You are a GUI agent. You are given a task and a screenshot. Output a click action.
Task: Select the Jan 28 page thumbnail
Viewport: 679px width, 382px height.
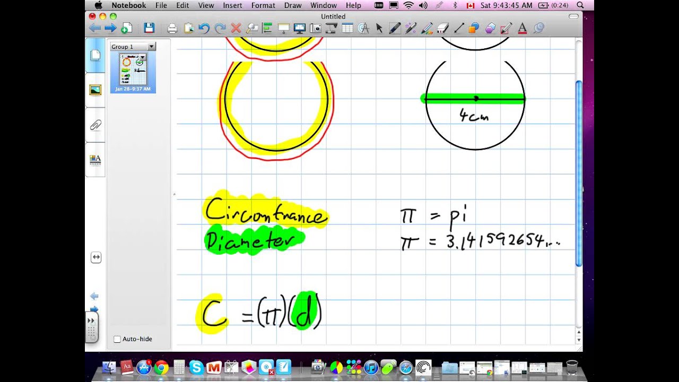click(133, 72)
